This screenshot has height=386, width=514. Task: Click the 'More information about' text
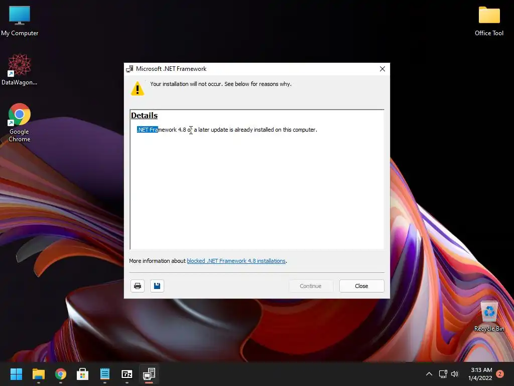pyautogui.click(x=157, y=261)
